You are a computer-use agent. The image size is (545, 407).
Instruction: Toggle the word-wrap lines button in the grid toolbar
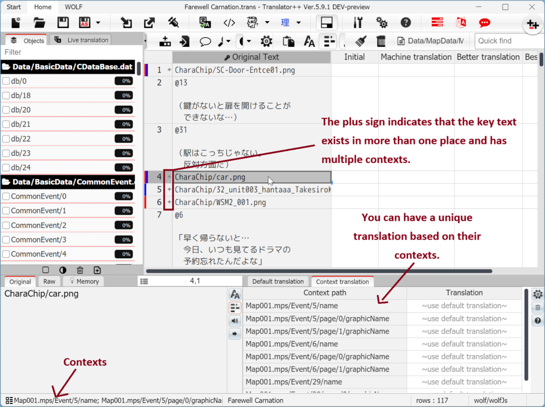click(x=329, y=41)
